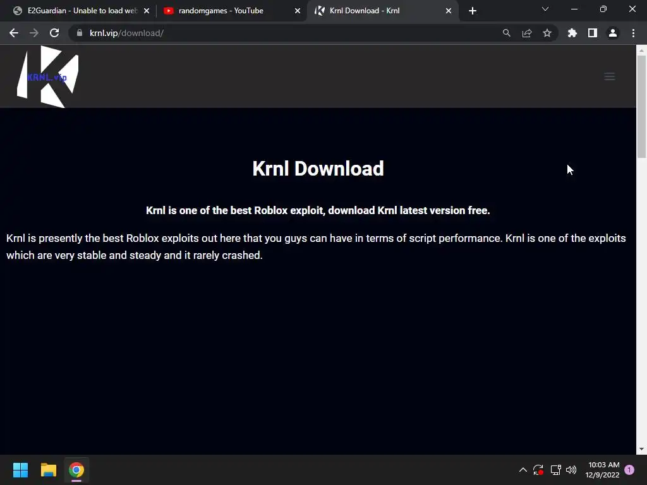This screenshot has width=647, height=485.
Task: Minimize the Chrome window
Action: coord(574,9)
